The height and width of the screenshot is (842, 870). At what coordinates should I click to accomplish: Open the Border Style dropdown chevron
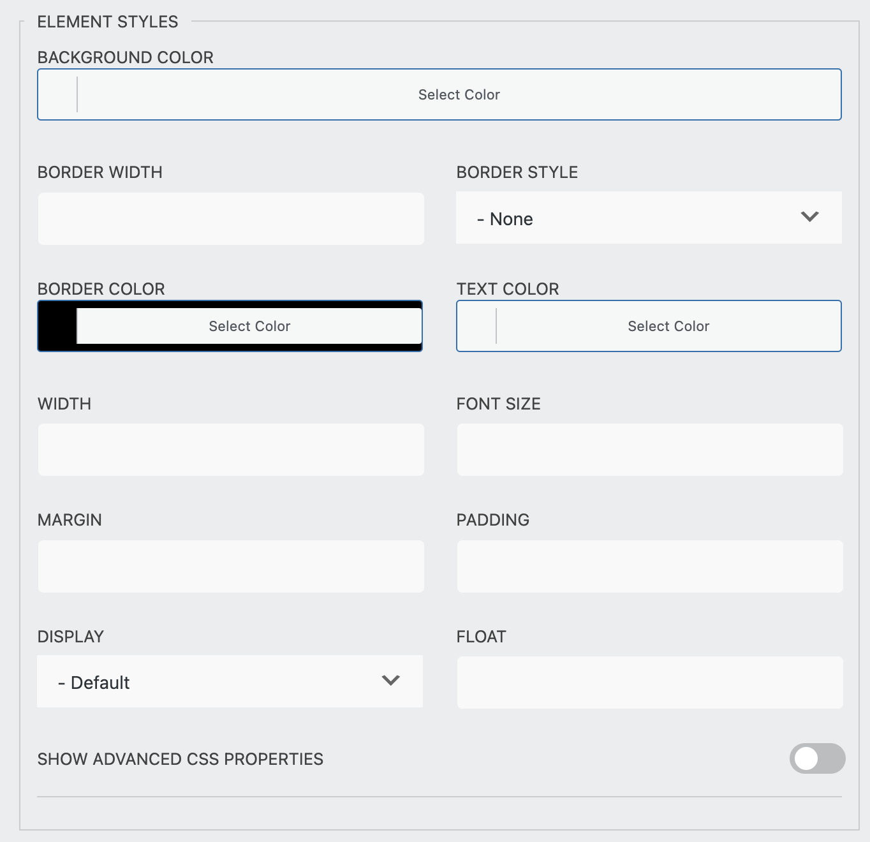pos(810,218)
